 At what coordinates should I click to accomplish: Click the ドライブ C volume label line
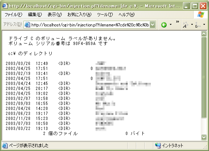click(x=62, y=39)
